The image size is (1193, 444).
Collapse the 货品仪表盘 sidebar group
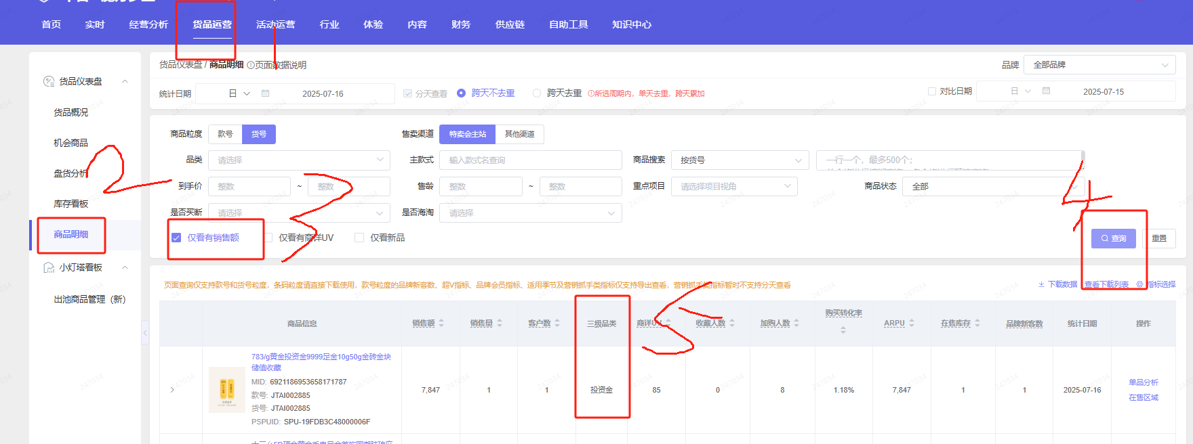(125, 81)
